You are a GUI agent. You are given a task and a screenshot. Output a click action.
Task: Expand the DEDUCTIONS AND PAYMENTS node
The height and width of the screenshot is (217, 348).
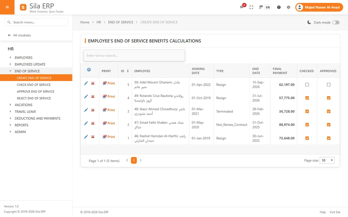pos(10,118)
